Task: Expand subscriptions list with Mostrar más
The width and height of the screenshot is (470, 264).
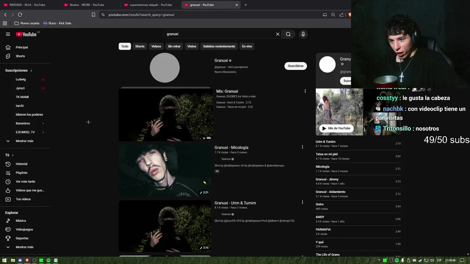Action: click(x=25, y=141)
